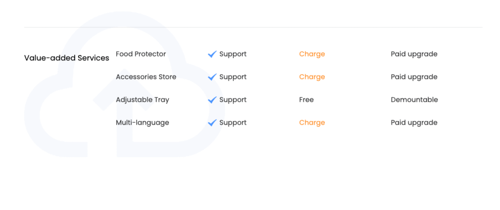This screenshot has height=210, width=500.
Task: Click Paid upgrade in the Accessories Store row
Action: point(414,77)
